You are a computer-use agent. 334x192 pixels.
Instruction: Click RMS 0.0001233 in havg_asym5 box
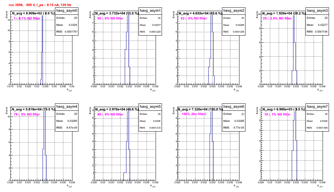(150, 128)
